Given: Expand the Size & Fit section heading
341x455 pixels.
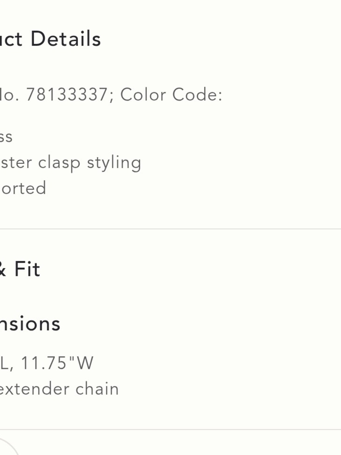Looking at the screenshot, I should [20, 269].
